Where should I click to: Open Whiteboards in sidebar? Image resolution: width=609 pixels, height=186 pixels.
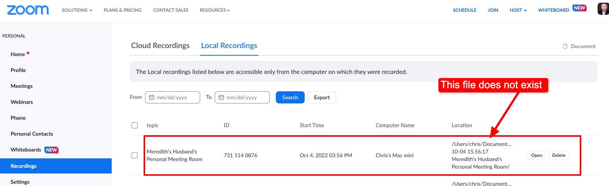click(x=26, y=150)
